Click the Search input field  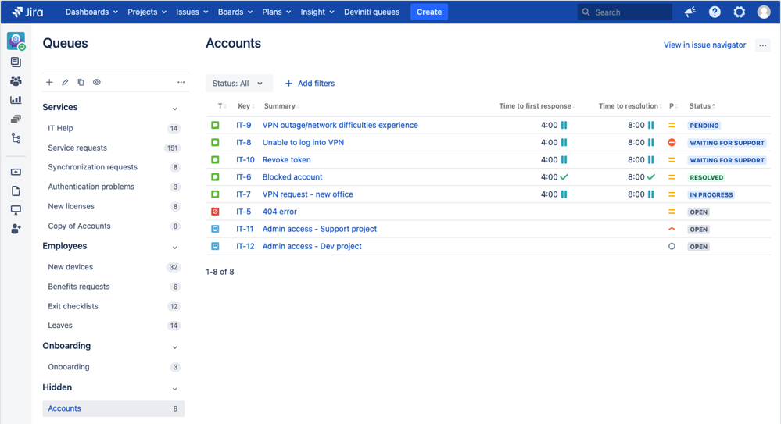pyautogui.click(x=625, y=12)
